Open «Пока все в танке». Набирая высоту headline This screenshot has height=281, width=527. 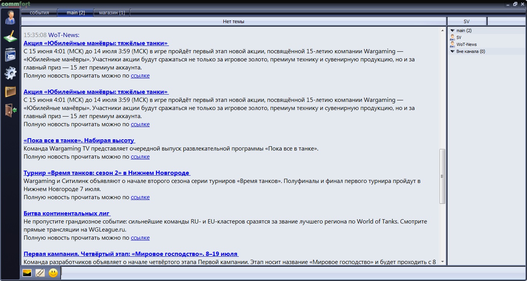tap(79, 140)
